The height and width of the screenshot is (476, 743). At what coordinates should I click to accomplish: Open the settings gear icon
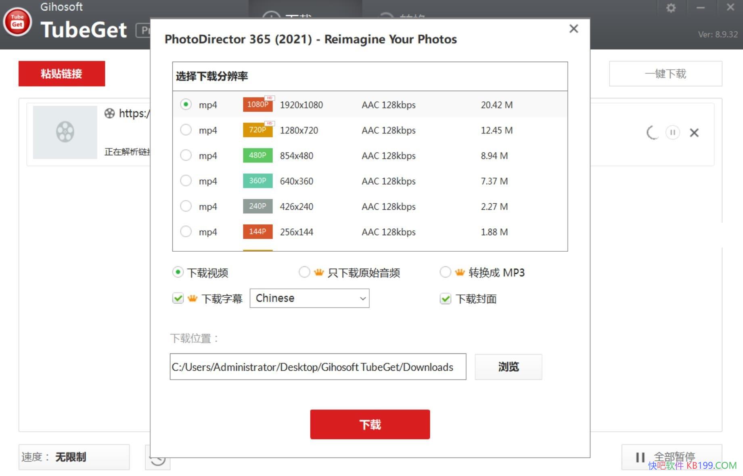pos(671,7)
